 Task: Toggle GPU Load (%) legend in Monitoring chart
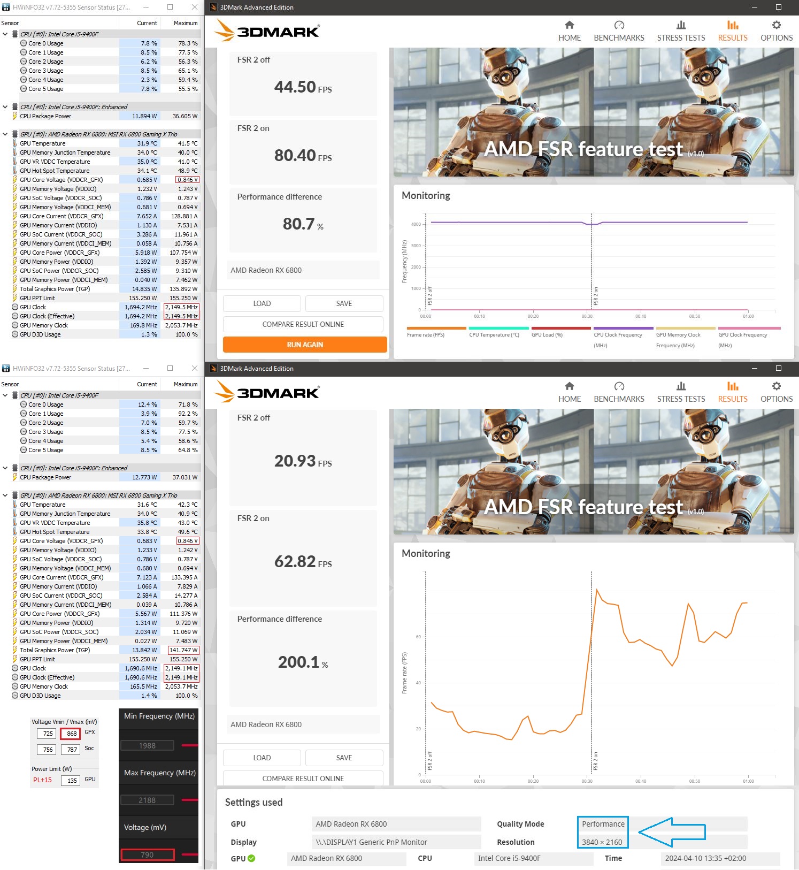[562, 332]
